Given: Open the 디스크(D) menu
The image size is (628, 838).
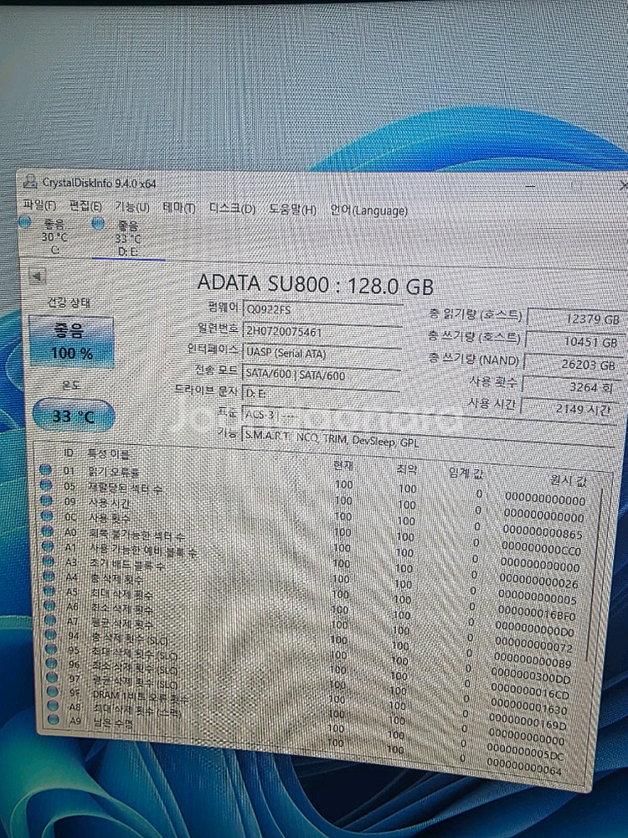Looking at the screenshot, I should point(232,209).
